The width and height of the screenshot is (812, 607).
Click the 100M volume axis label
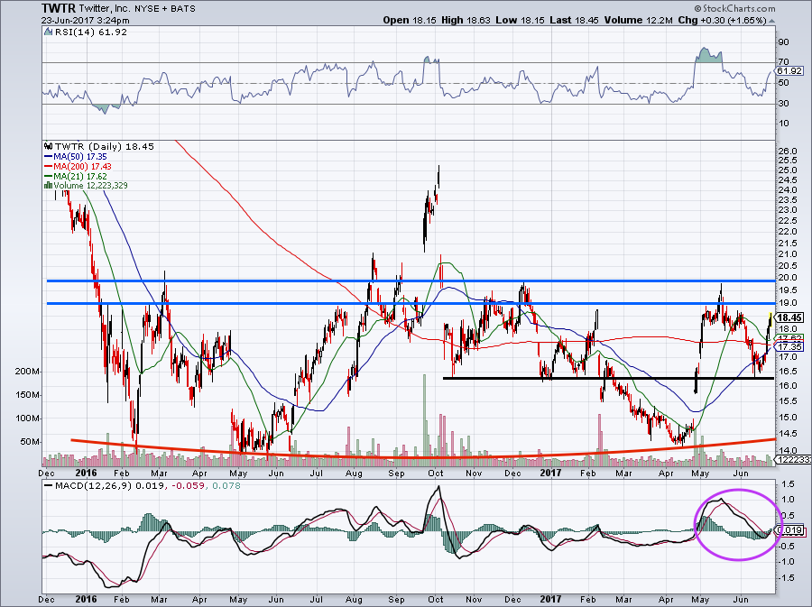pyautogui.click(x=27, y=418)
